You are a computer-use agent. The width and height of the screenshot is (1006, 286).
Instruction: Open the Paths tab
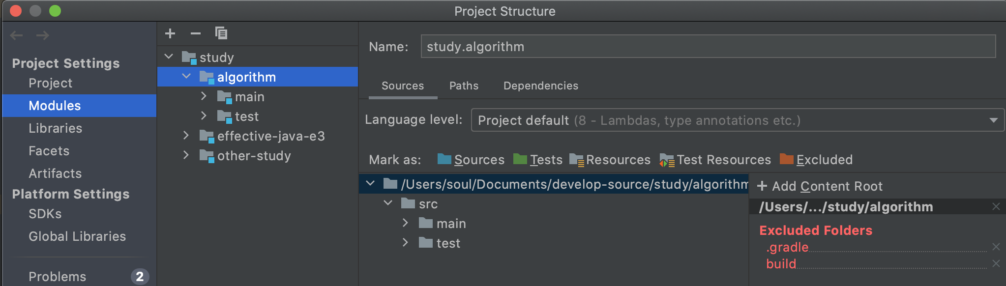pos(464,86)
